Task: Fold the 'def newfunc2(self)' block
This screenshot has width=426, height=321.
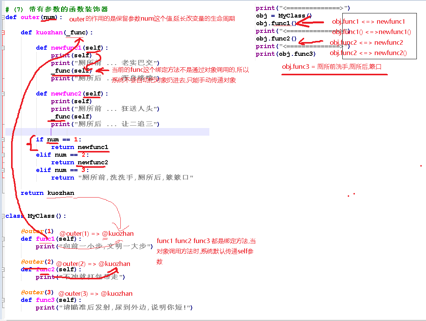Action: click(3, 94)
